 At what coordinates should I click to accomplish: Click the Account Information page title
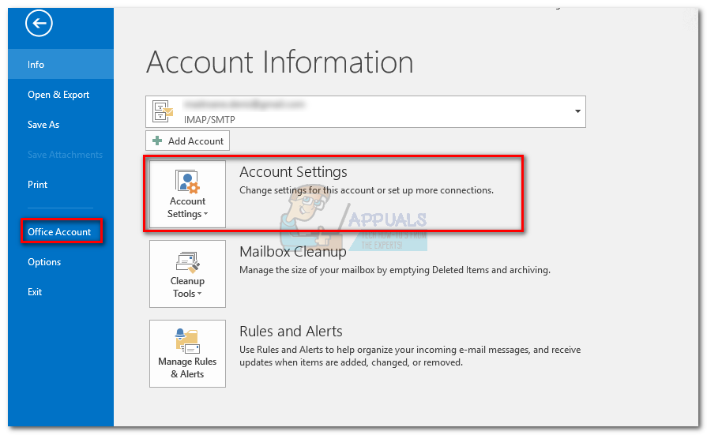click(280, 62)
